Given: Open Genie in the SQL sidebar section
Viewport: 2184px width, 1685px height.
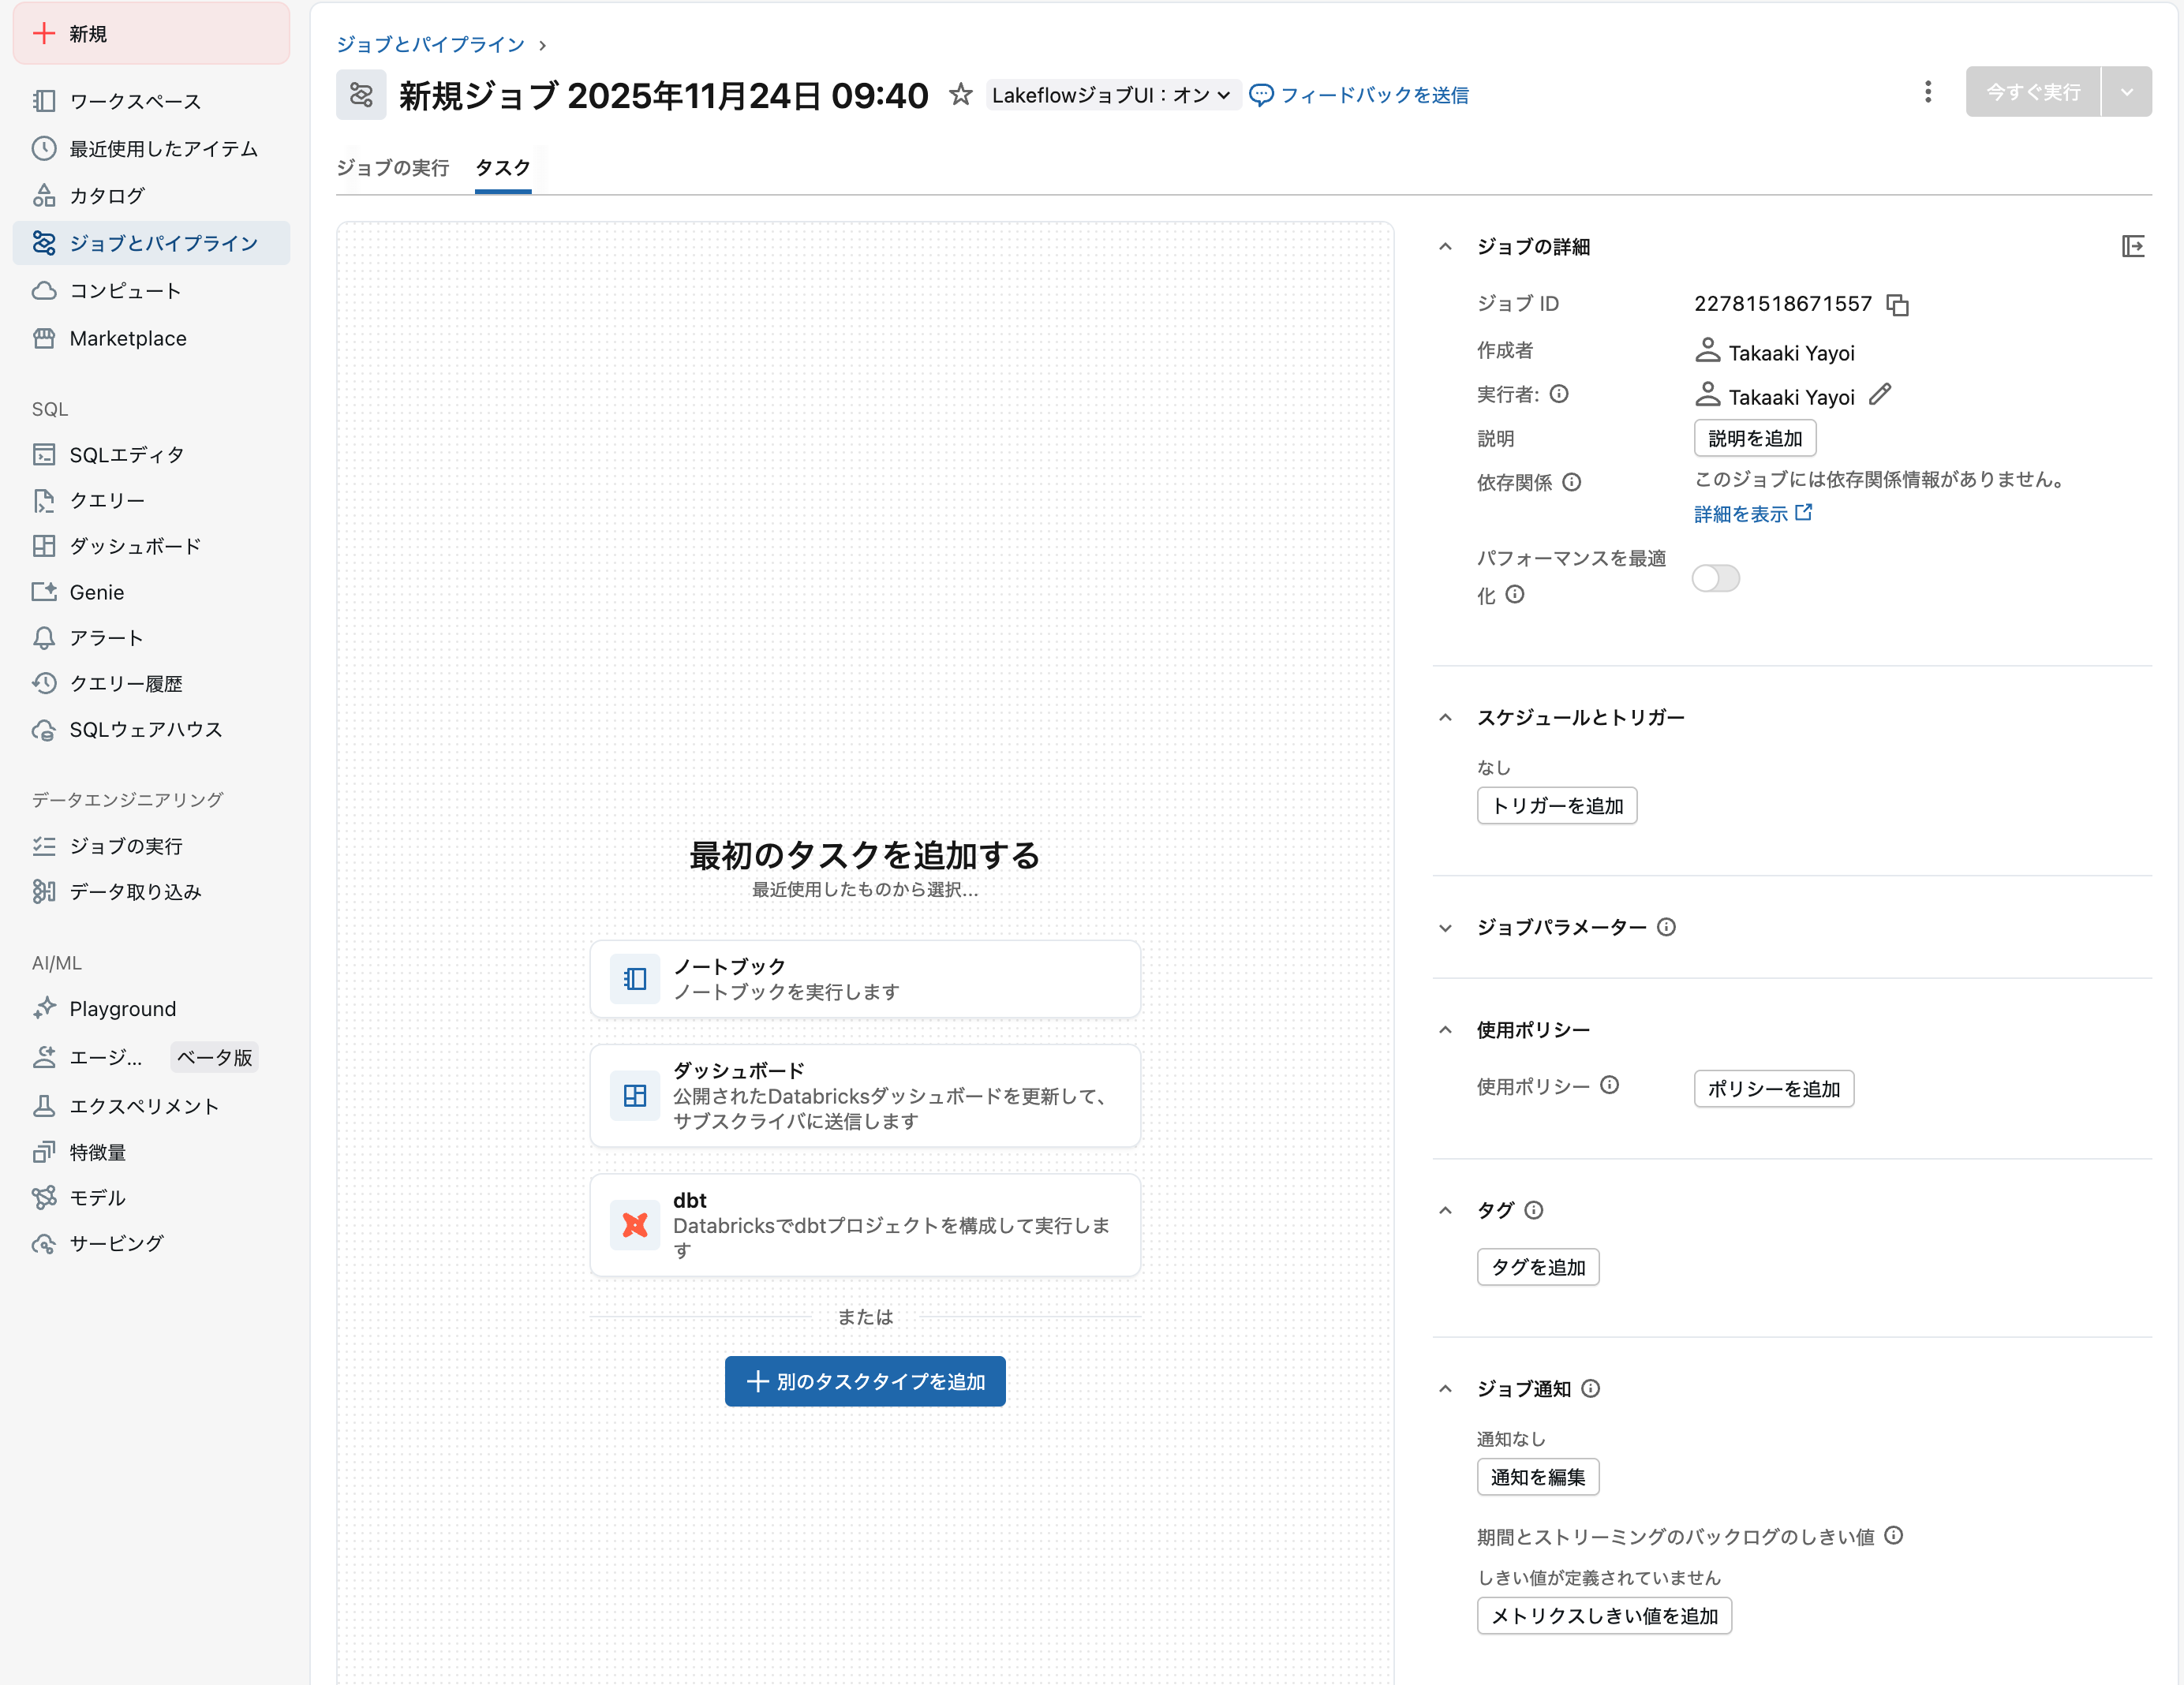Looking at the screenshot, I should pos(95,591).
